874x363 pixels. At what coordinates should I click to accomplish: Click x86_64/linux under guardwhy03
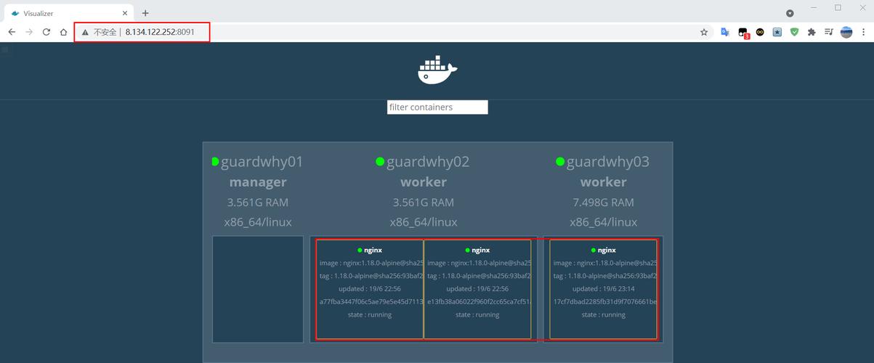[604, 222]
